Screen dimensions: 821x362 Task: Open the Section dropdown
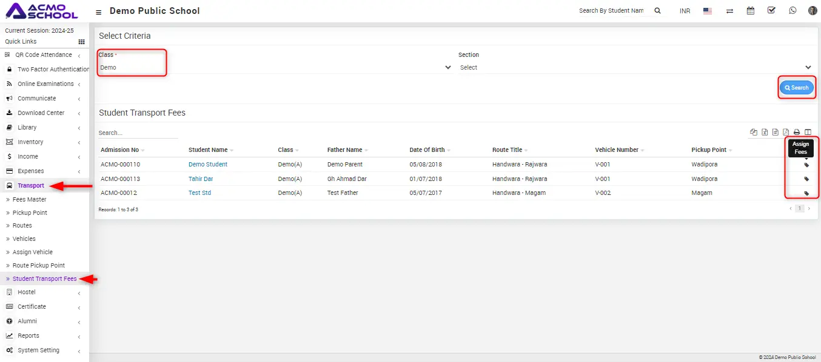coord(635,67)
